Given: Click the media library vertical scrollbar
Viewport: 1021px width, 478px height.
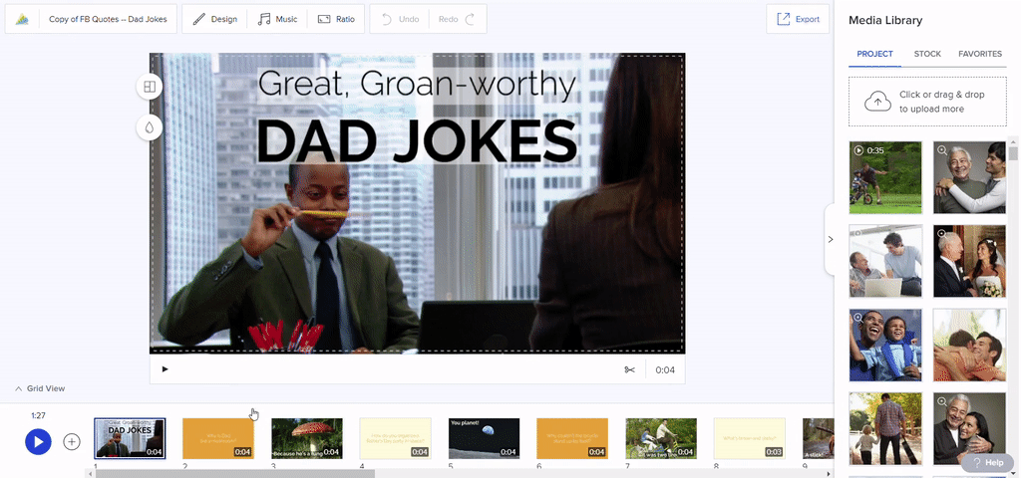Looking at the screenshot, I should point(1014,153).
